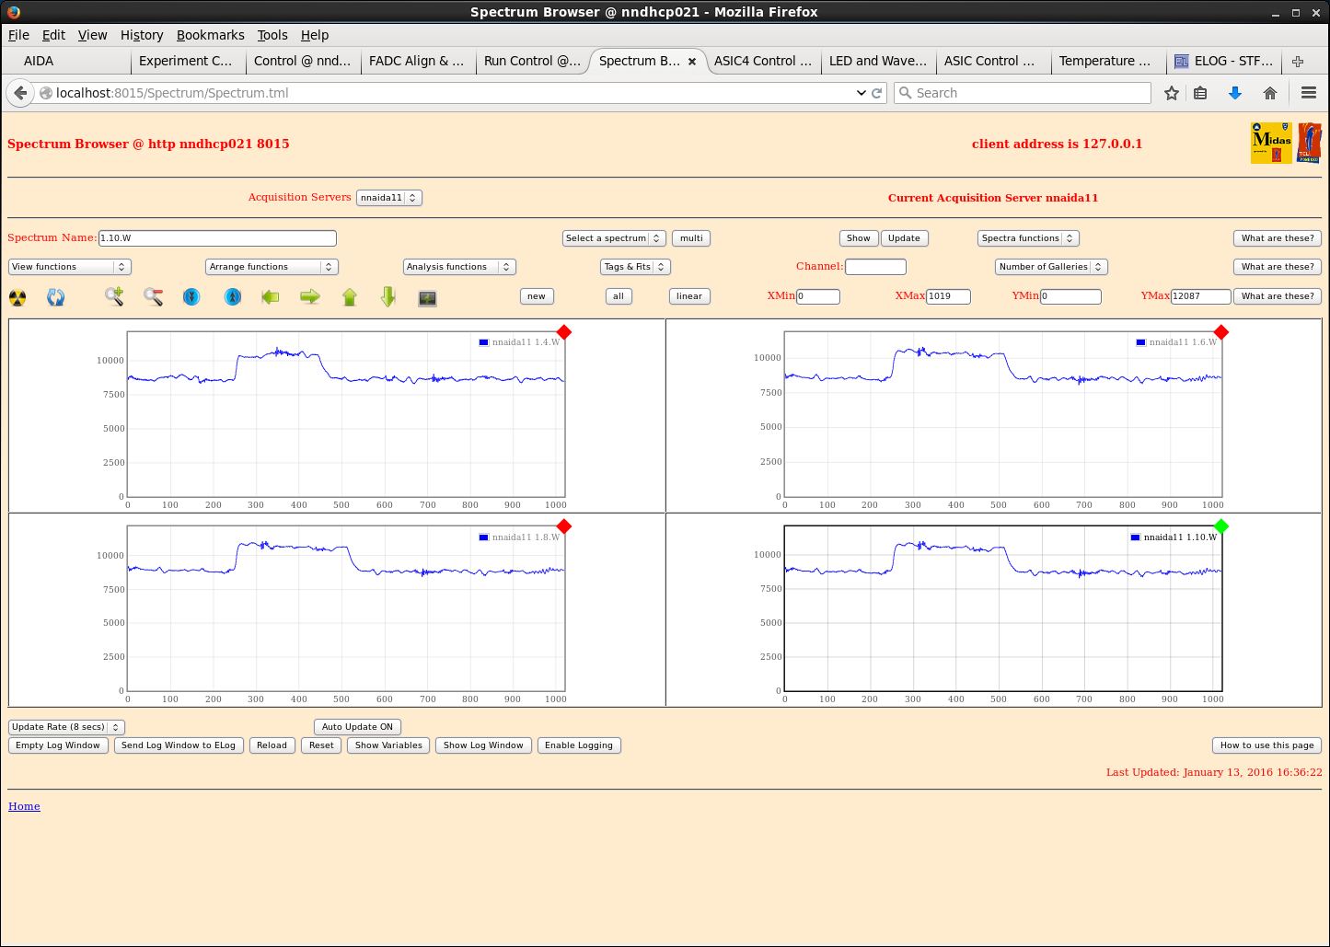Click the green down arrow icon
Viewport: 1330px width, 947px height.
(388, 296)
